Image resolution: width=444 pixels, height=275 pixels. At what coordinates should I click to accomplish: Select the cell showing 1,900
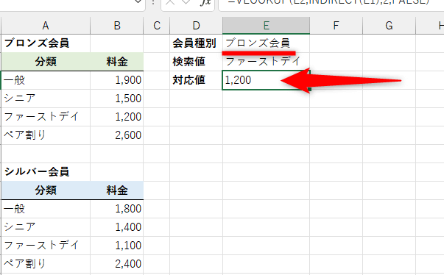[117, 80]
